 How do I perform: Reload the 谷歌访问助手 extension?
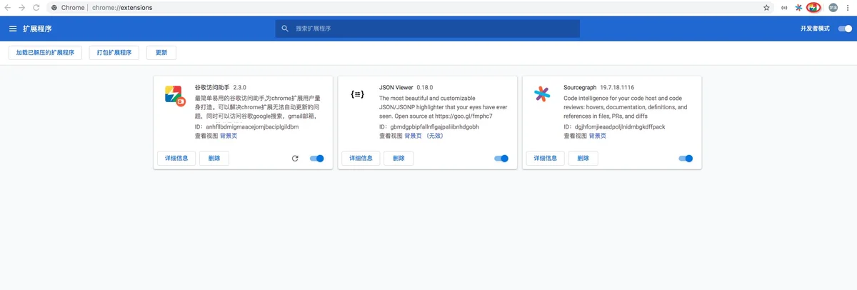295,159
